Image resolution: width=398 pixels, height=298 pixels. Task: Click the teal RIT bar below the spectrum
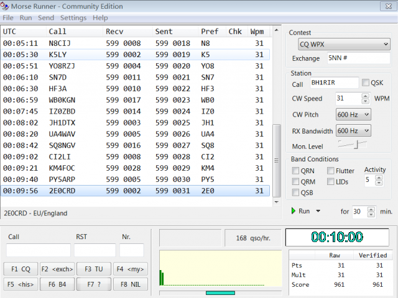pyautogui.click(x=220, y=293)
